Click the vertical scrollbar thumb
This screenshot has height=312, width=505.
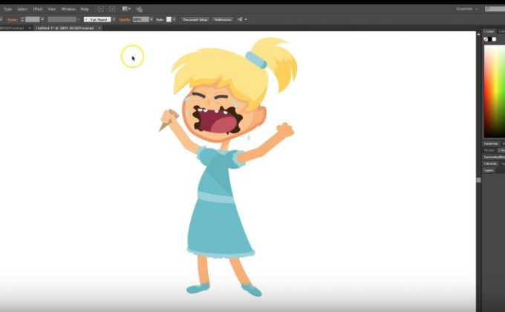(478, 181)
